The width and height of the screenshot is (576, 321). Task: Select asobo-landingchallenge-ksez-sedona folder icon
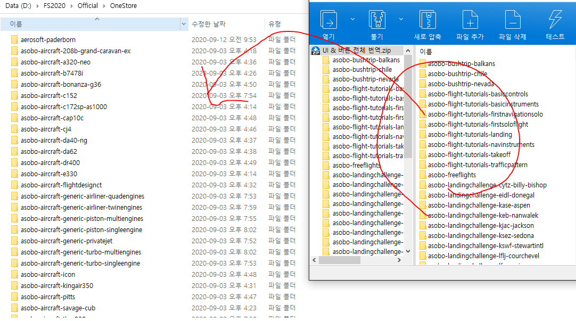(x=423, y=235)
